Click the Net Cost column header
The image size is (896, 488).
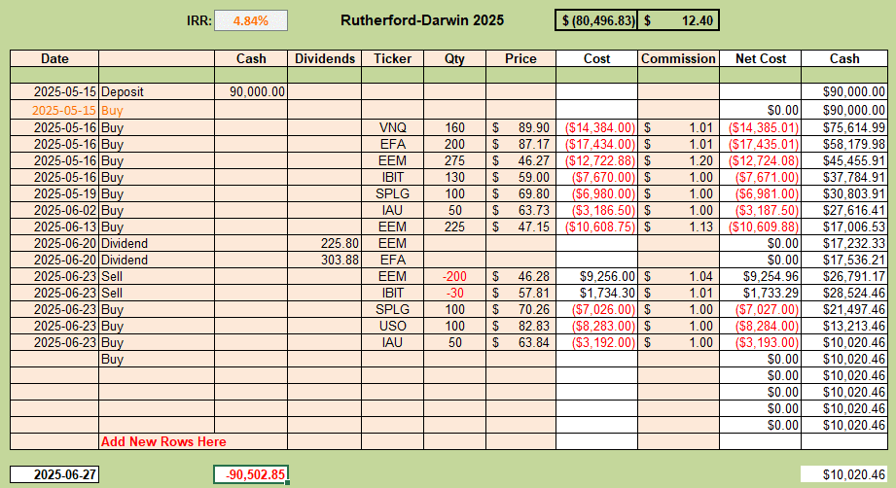[x=761, y=58]
